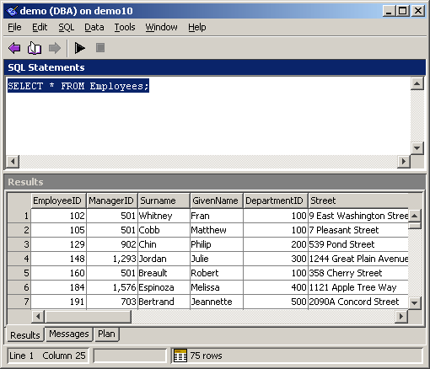Image resolution: width=430 pixels, height=369 pixels.
Task: Click Results grid down scroll arrow
Action: (x=415, y=303)
